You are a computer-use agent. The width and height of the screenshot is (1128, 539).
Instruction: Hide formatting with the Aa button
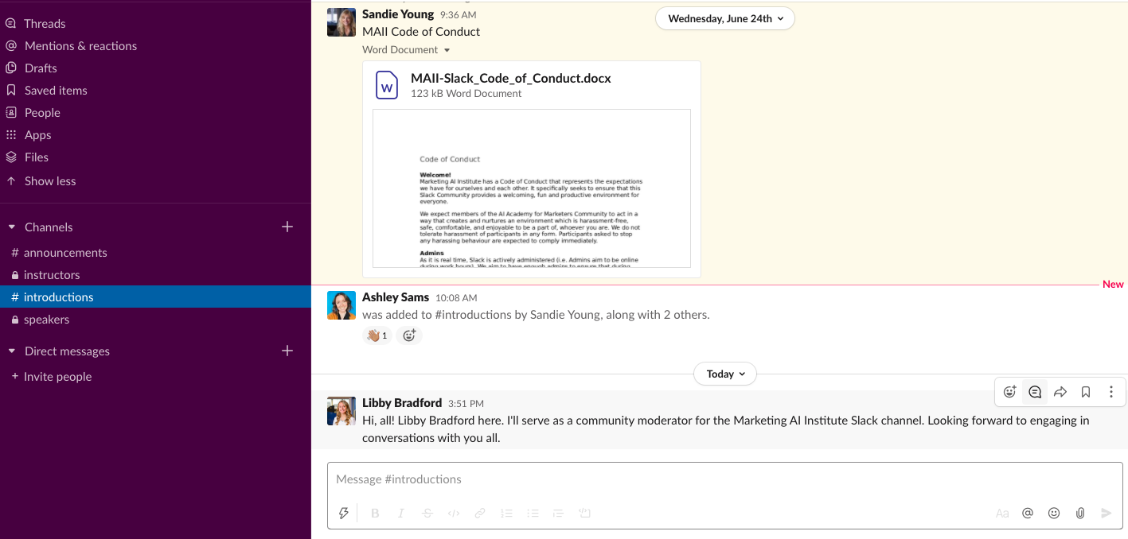(x=1002, y=514)
